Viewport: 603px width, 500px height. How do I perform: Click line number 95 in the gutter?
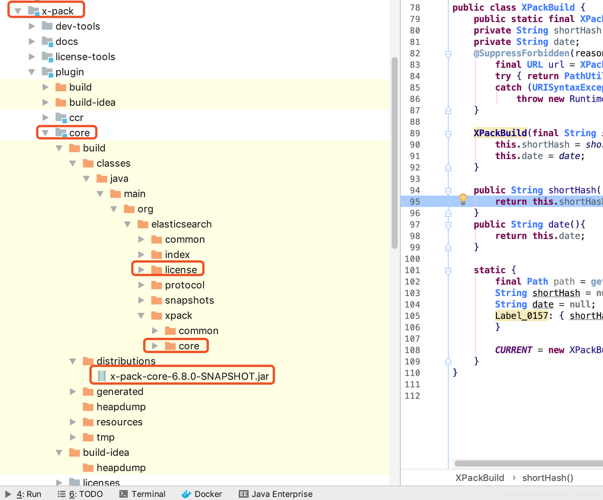point(415,202)
